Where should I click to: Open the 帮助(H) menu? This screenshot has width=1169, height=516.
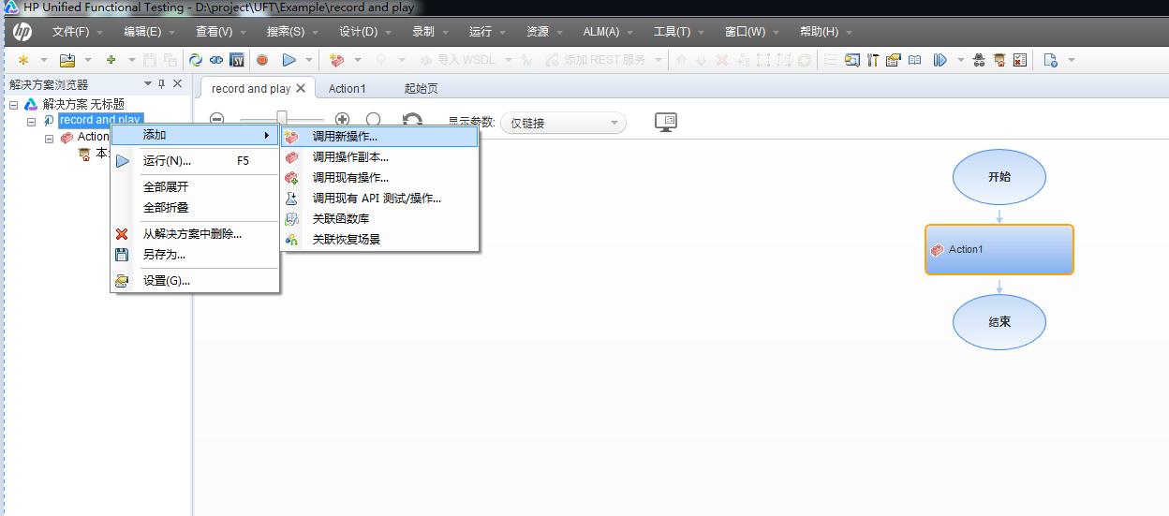click(819, 32)
